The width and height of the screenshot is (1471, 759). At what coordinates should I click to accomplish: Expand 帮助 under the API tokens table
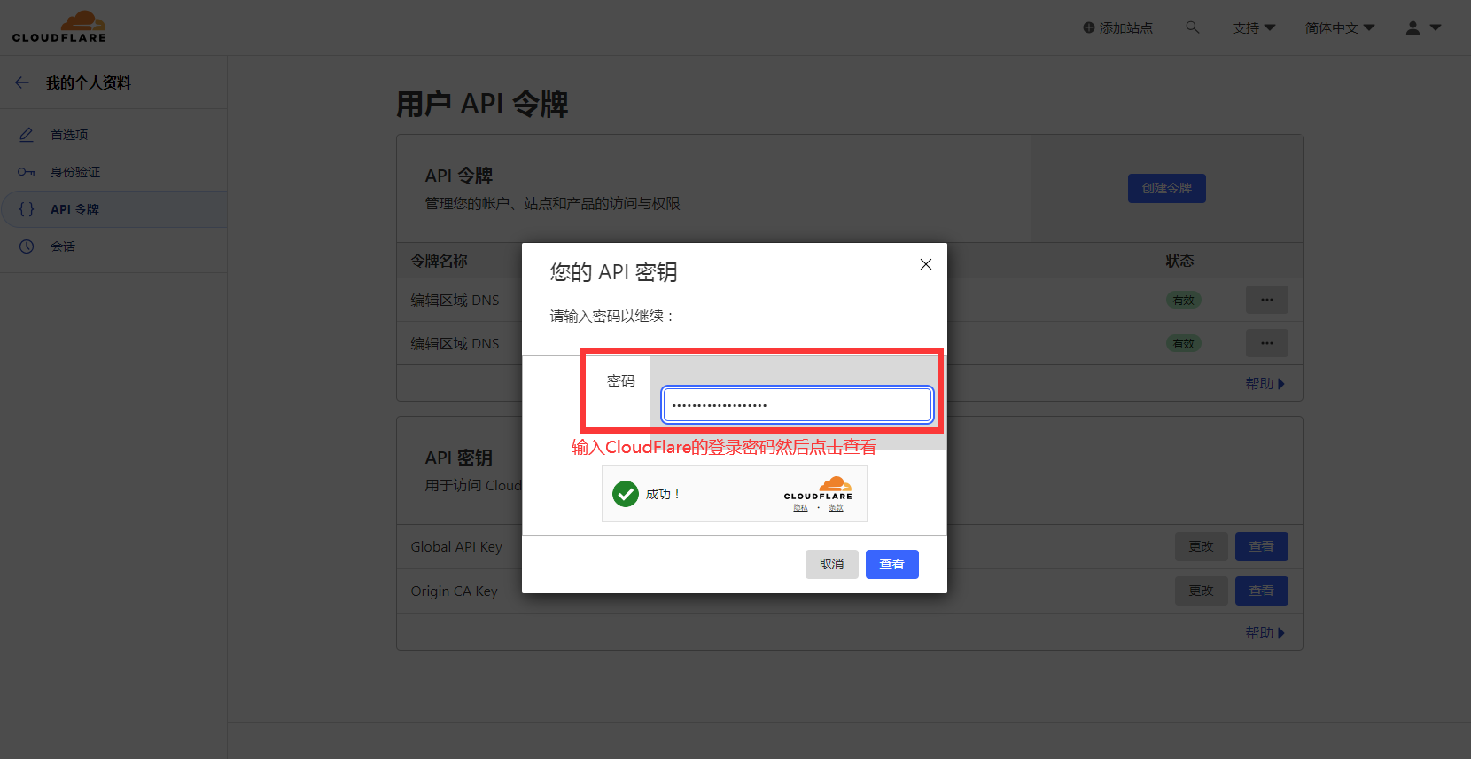(x=1265, y=384)
